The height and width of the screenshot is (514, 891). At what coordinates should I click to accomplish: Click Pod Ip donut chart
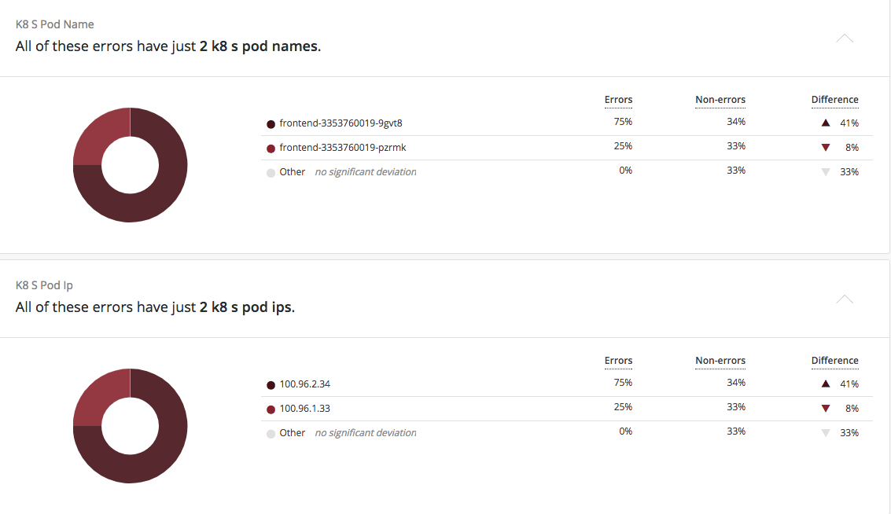pos(130,426)
